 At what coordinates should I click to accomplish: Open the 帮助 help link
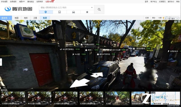178,2
